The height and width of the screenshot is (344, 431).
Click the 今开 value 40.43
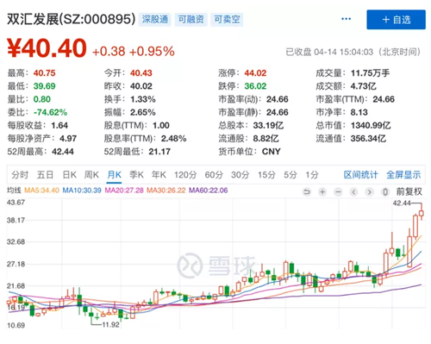tap(141, 73)
